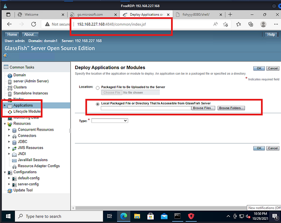Open Microsoft Edge from taskbar

click(x=124, y=216)
